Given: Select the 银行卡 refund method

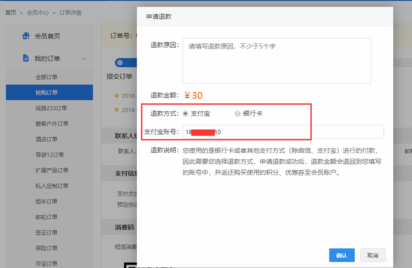Looking at the screenshot, I should (x=238, y=113).
